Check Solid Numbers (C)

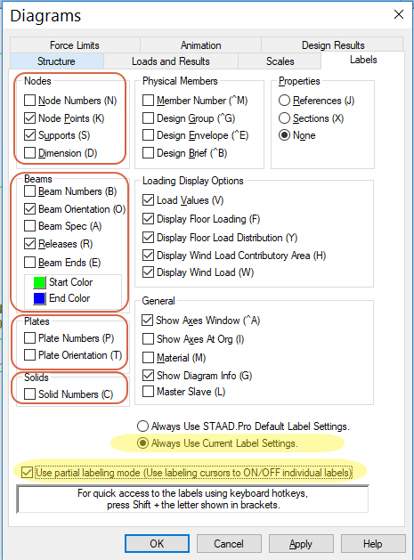click(x=29, y=394)
